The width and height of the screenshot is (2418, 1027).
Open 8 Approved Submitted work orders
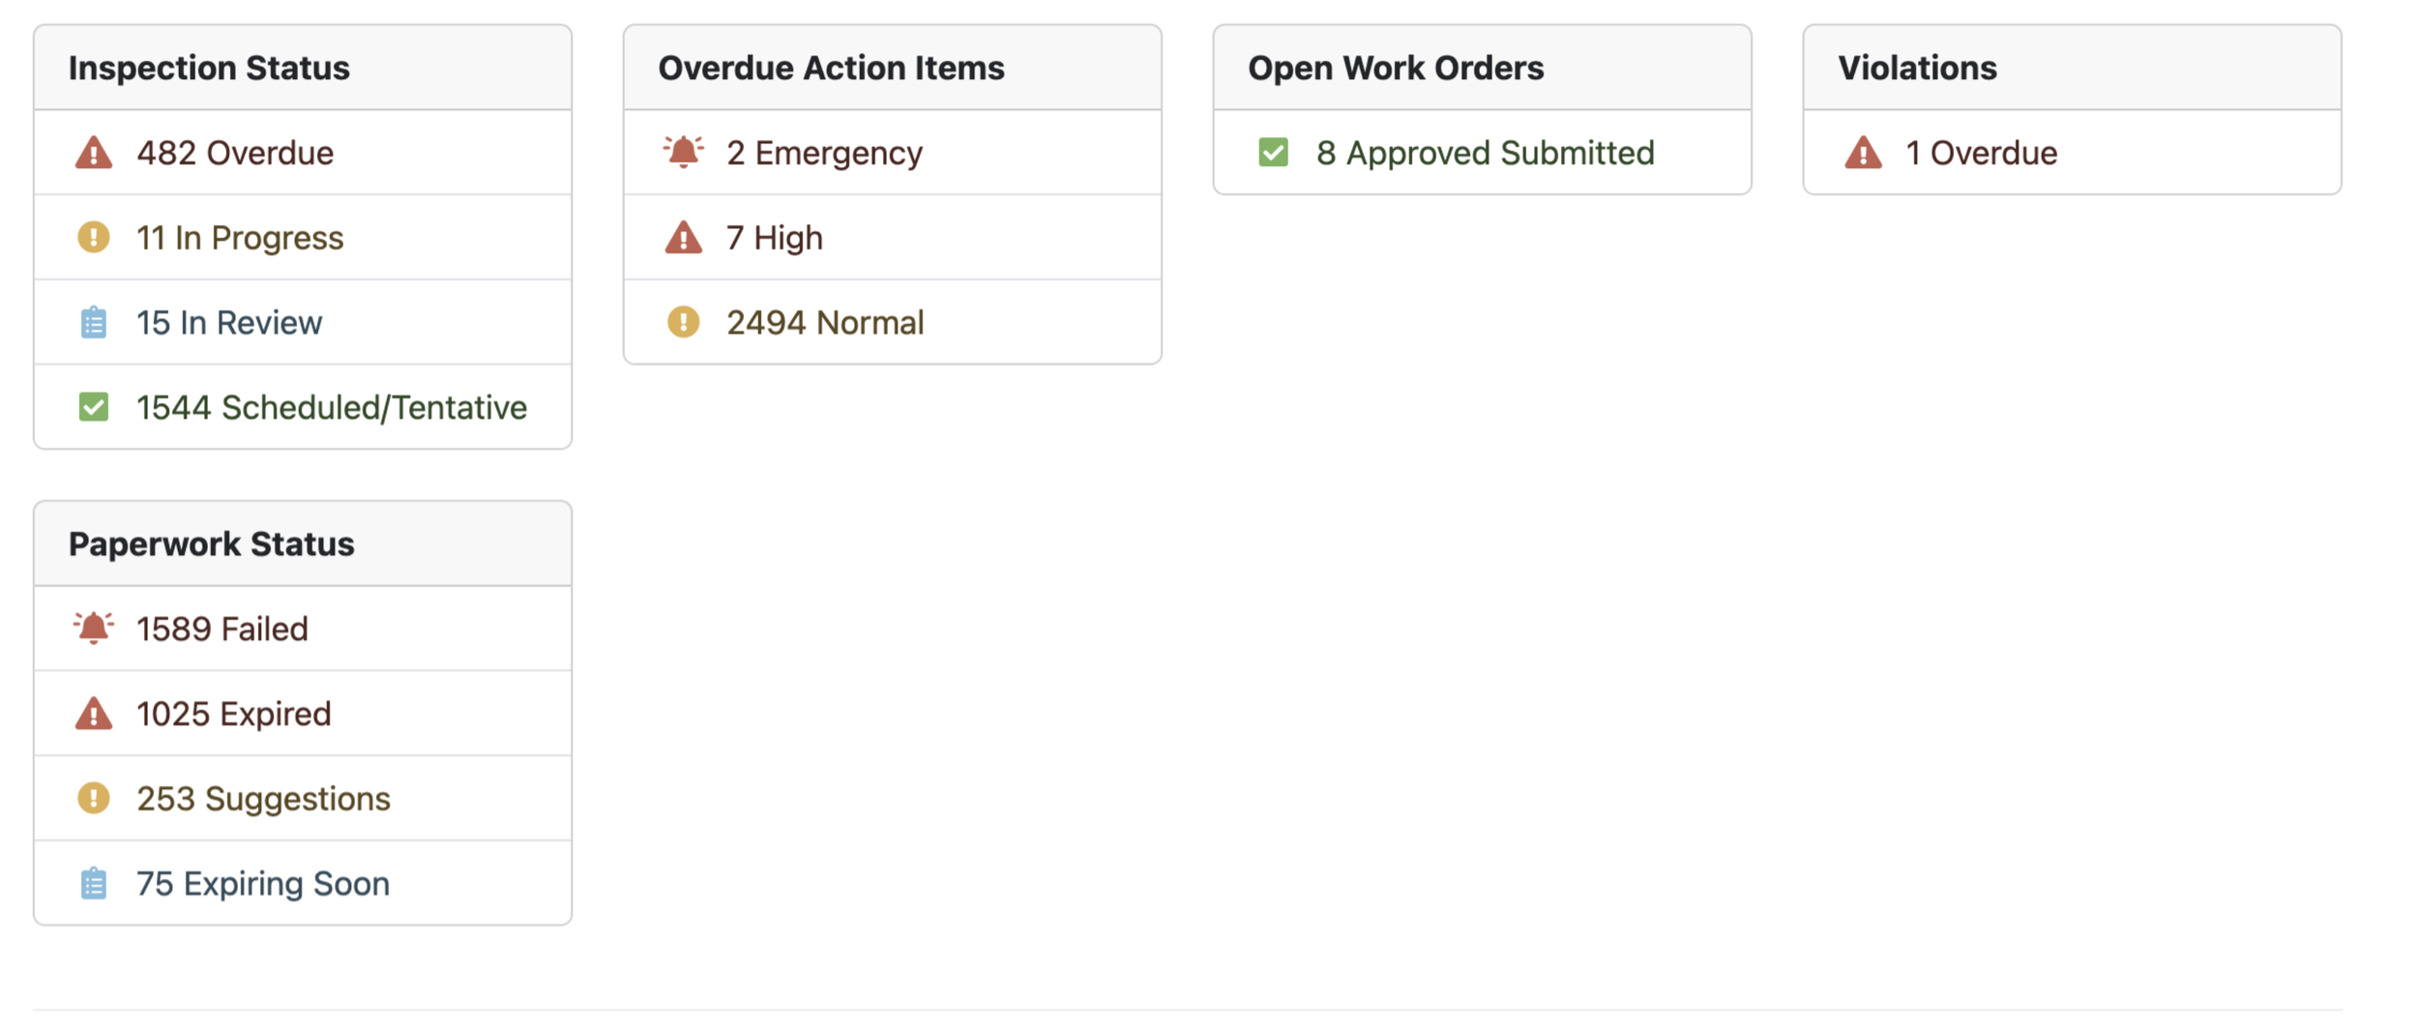pyautogui.click(x=1485, y=153)
